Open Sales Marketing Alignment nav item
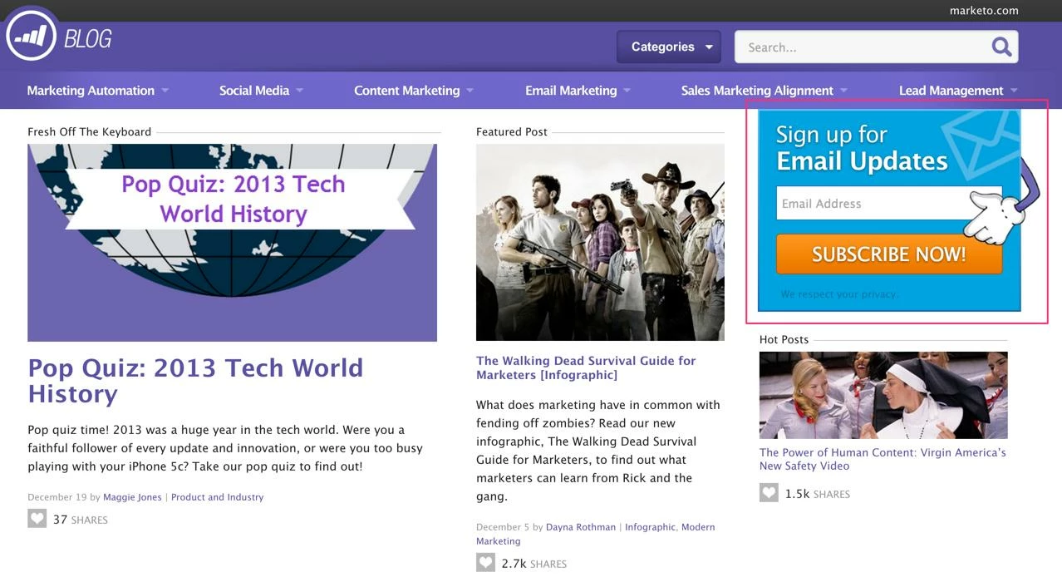This screenshot has height=582, width=1062. [x=757, y=90]
